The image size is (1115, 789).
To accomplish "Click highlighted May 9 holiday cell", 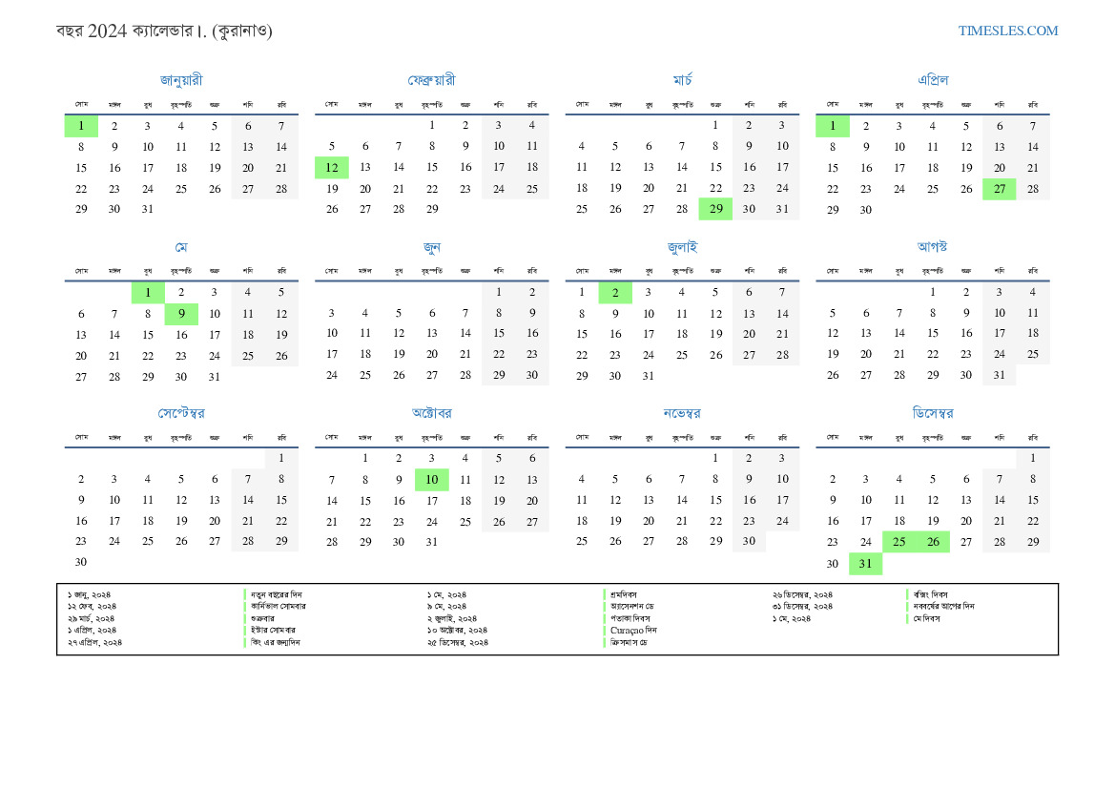I will click(181, 314).
